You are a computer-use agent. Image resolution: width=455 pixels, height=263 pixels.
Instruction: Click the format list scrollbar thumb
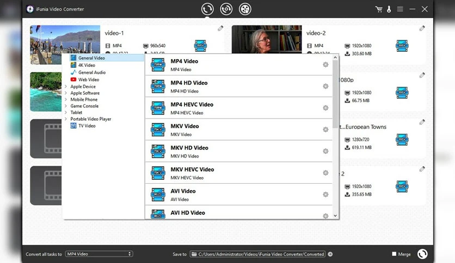pos(335,94)
